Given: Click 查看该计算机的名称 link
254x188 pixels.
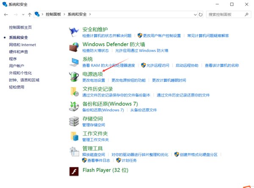Looking at the screenshot, I should click(222, 65).
